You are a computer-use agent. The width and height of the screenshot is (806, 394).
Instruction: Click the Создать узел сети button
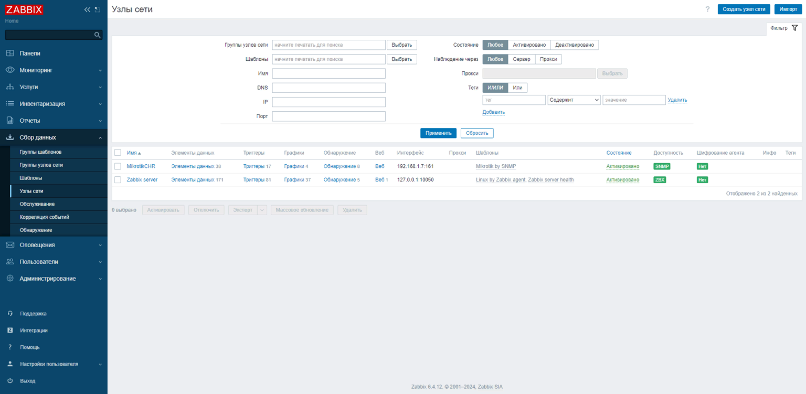(744, 9)
